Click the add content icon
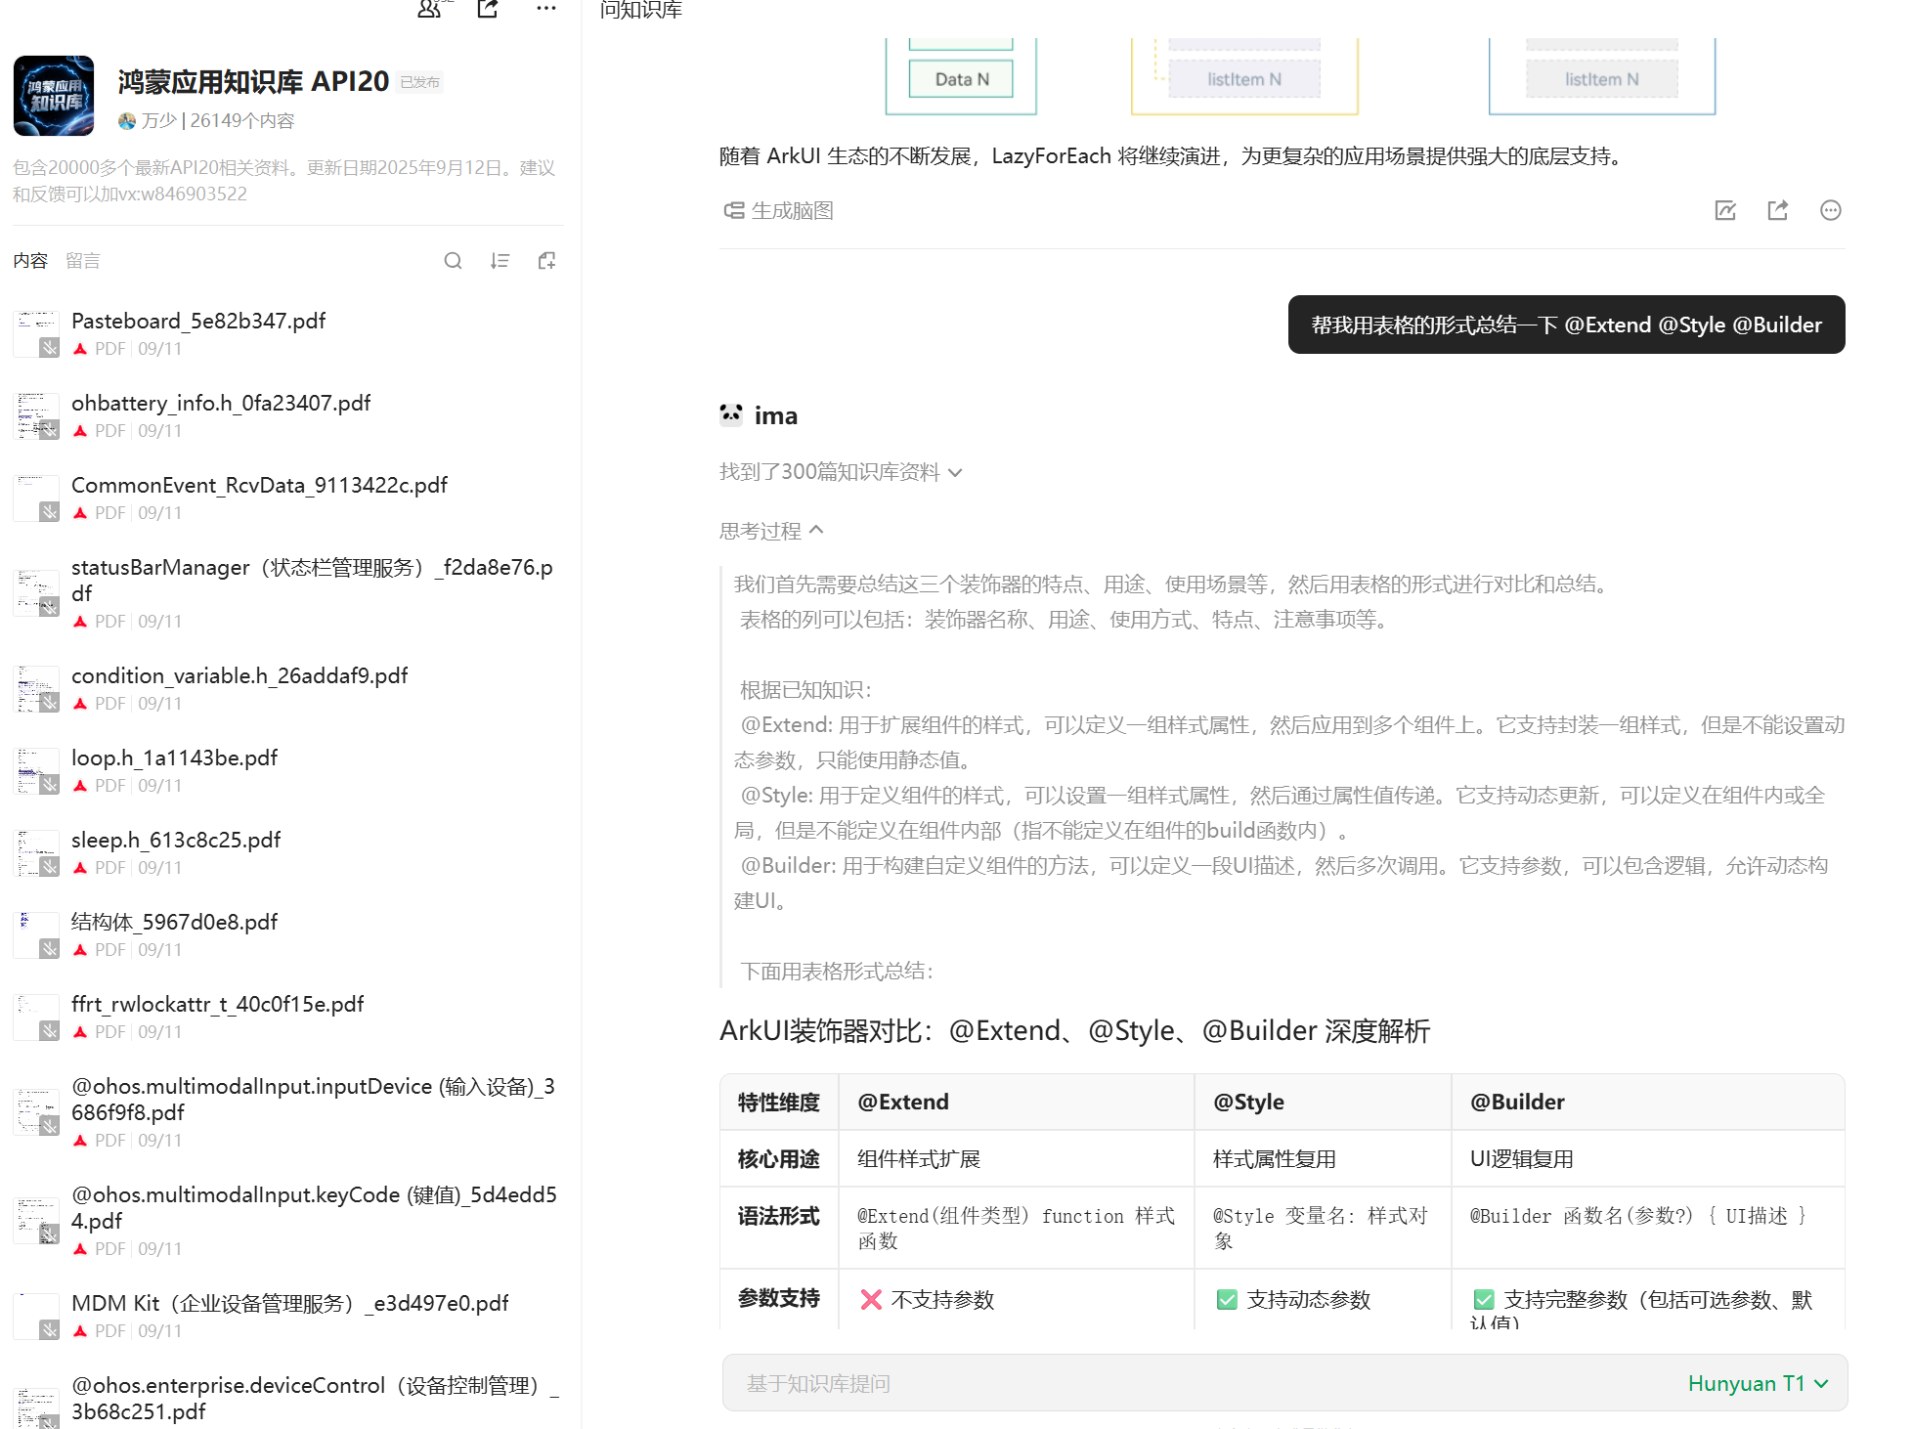This screenshot has width=1913, height=1429. click(546, 261)
